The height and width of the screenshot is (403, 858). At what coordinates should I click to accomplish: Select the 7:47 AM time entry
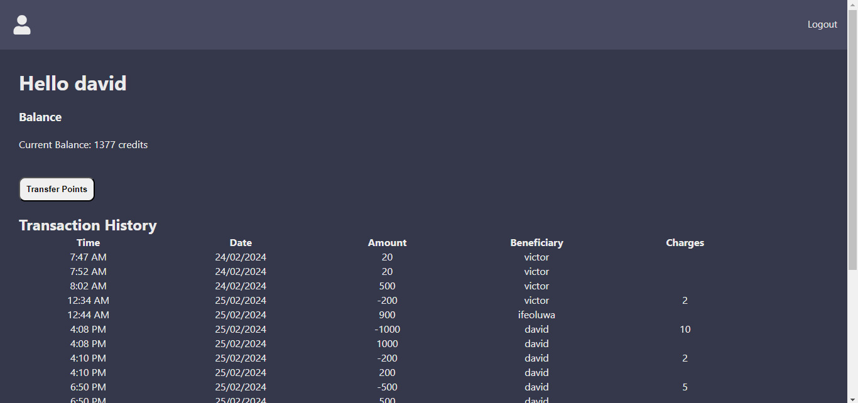click(89, 257)
